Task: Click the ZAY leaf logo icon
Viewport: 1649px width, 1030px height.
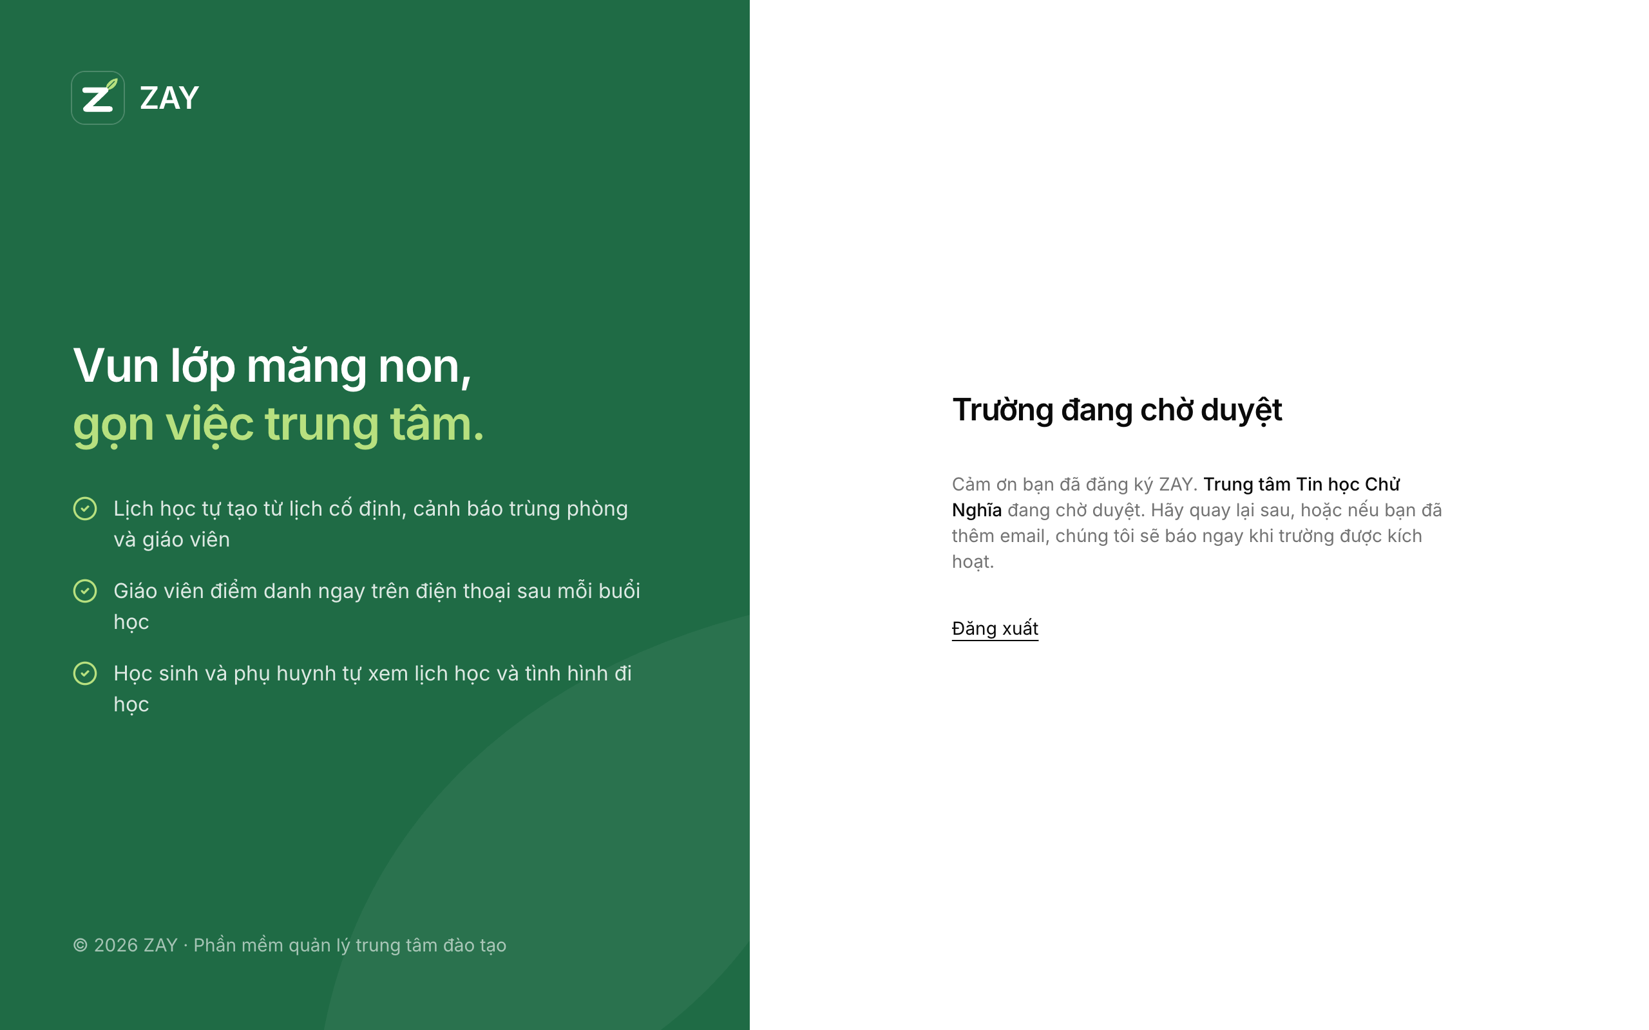Action: [97, 98]
